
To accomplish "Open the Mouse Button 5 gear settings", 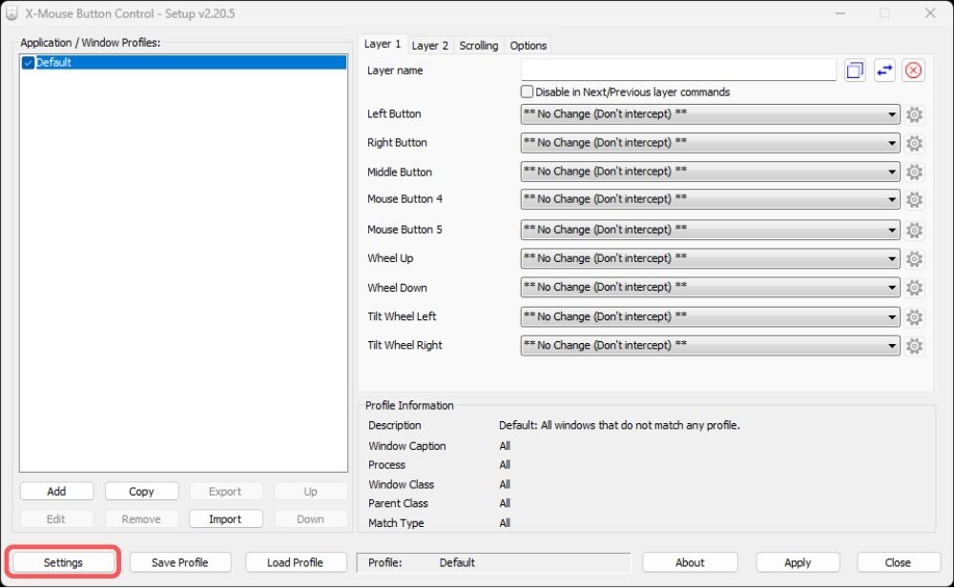I will tap(914, 230).
